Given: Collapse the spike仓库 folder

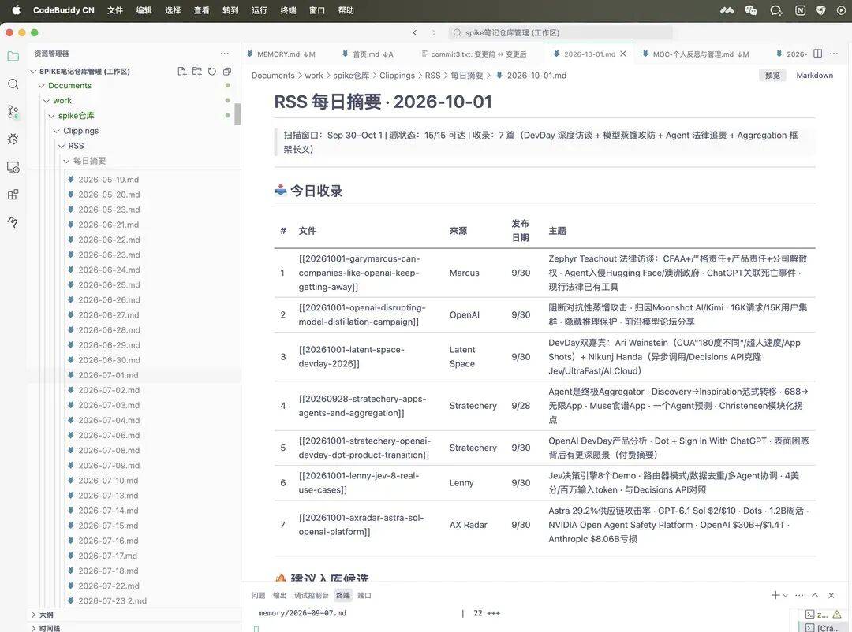Looking at the screenshot, I should pyautogui.click(x=51, y=116).
